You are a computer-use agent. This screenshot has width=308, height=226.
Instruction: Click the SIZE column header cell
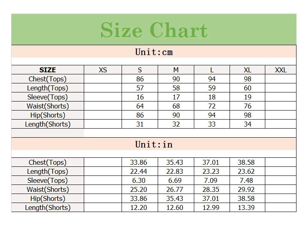[48, 70]
